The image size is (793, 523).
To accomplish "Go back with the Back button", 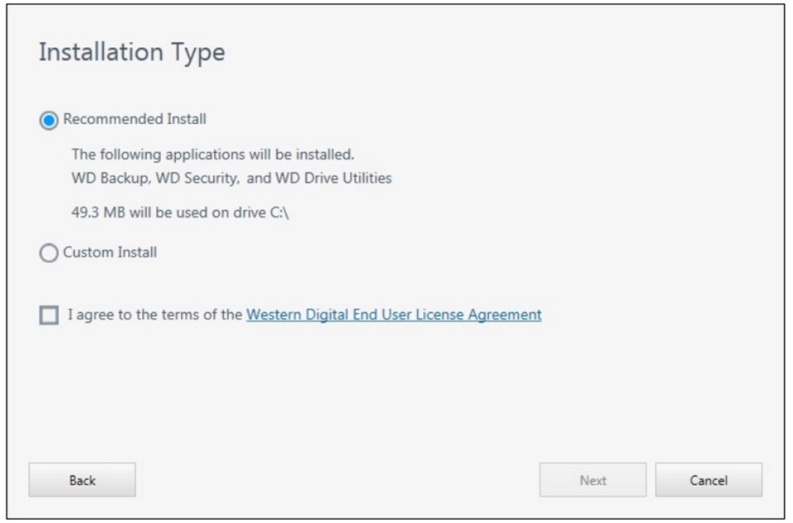I will (x=82, y=479).
